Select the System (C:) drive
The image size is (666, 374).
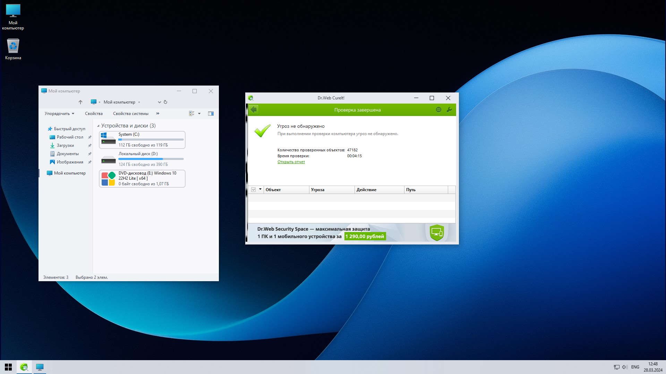(x=142, y=140)
